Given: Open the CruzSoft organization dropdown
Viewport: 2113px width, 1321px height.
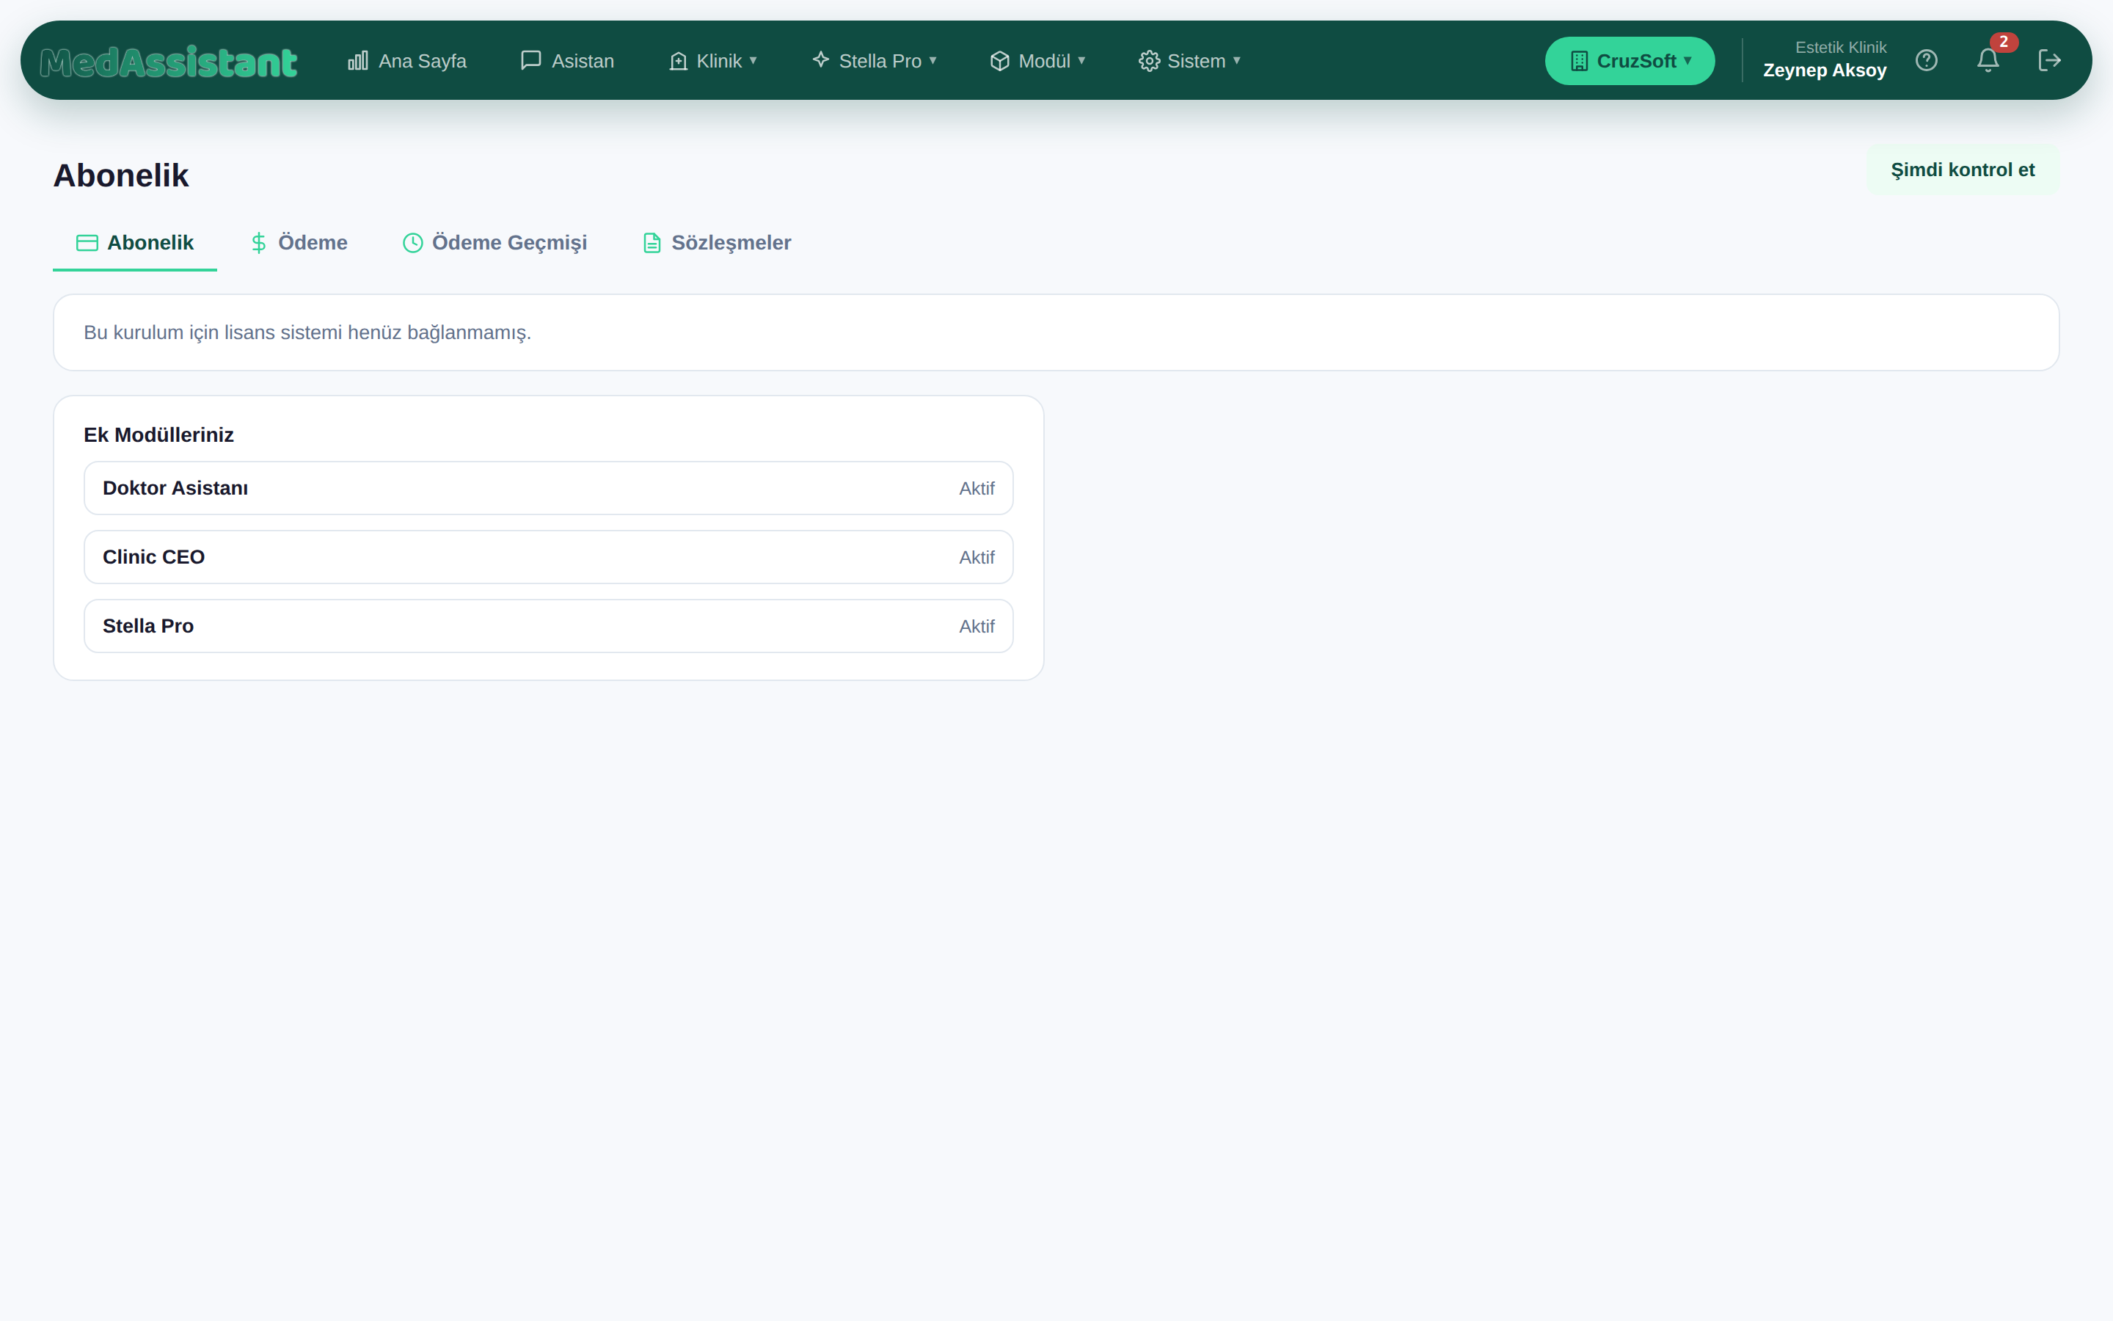Looking at the screenshot, I should point(1630,60).
